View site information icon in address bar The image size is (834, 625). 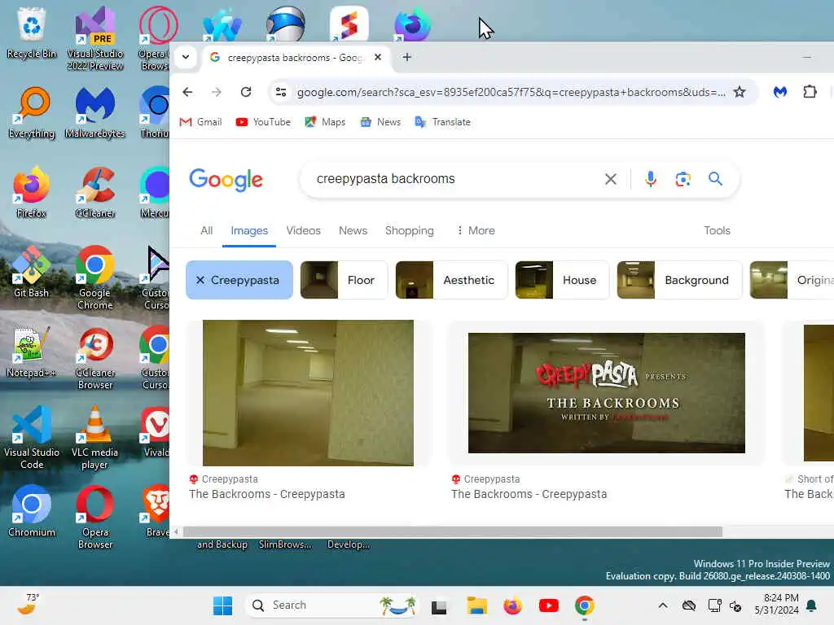281,92
